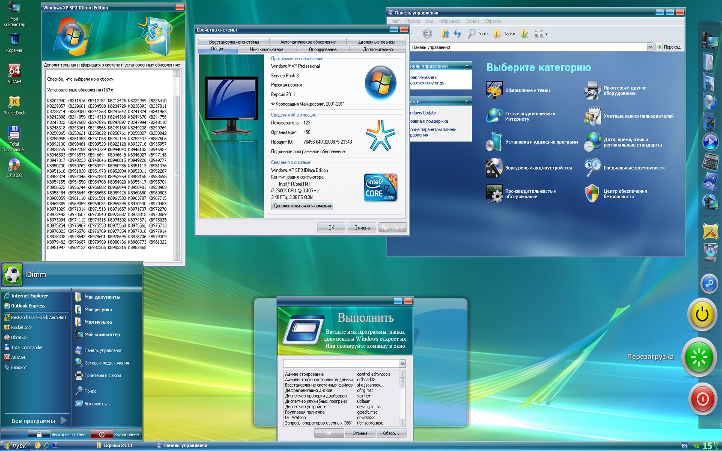Click the green Перезагрузка restart button

pos(699,357)
